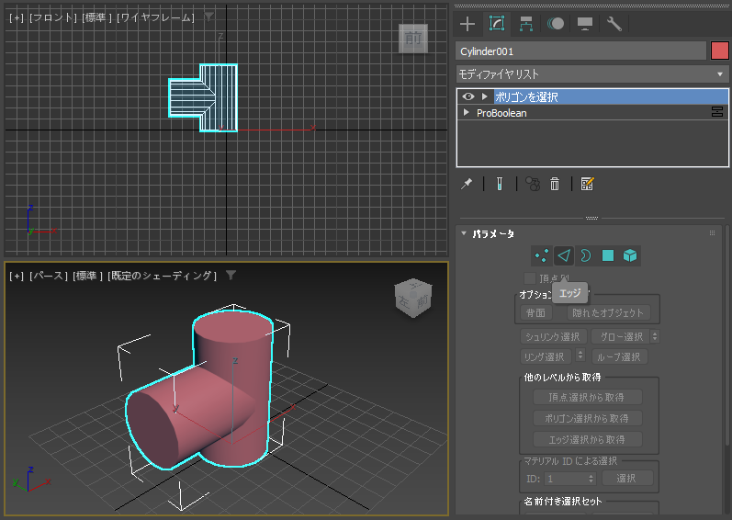Select the ProBoolean entry in the stack

click(501, 113)
